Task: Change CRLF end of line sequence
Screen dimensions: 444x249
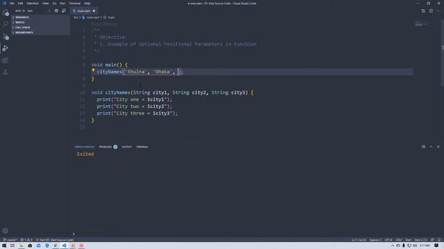Action: coord(399,240)
